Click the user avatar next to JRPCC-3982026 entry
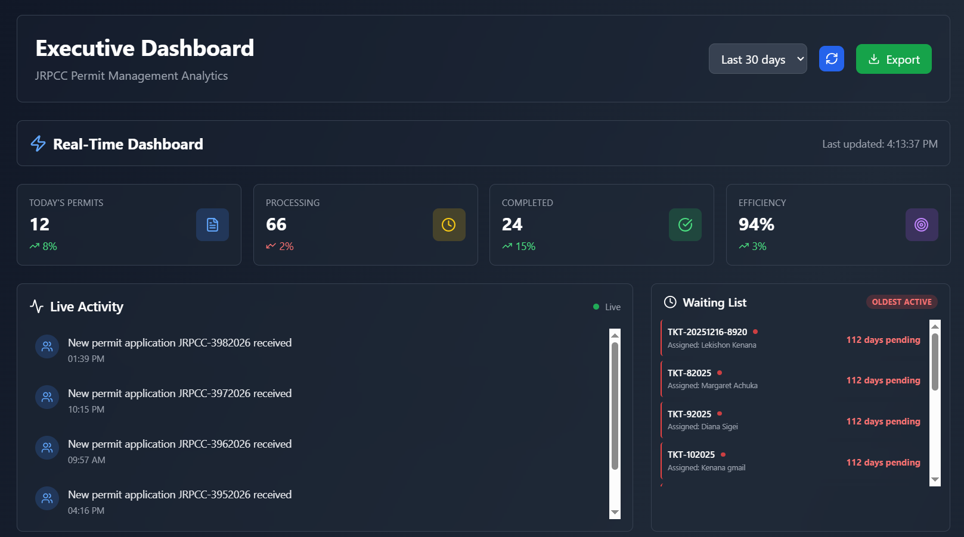 [x=47, y=346]
